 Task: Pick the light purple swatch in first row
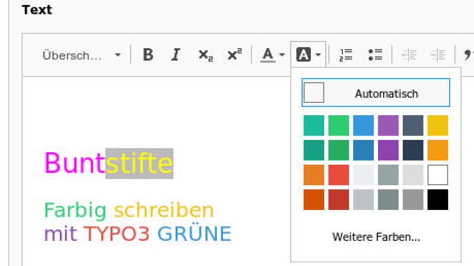[388, 125]
